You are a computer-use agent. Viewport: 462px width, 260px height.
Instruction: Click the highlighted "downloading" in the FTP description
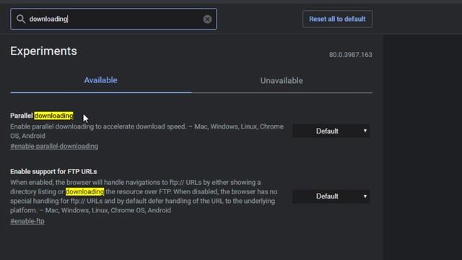pos(85,191)
